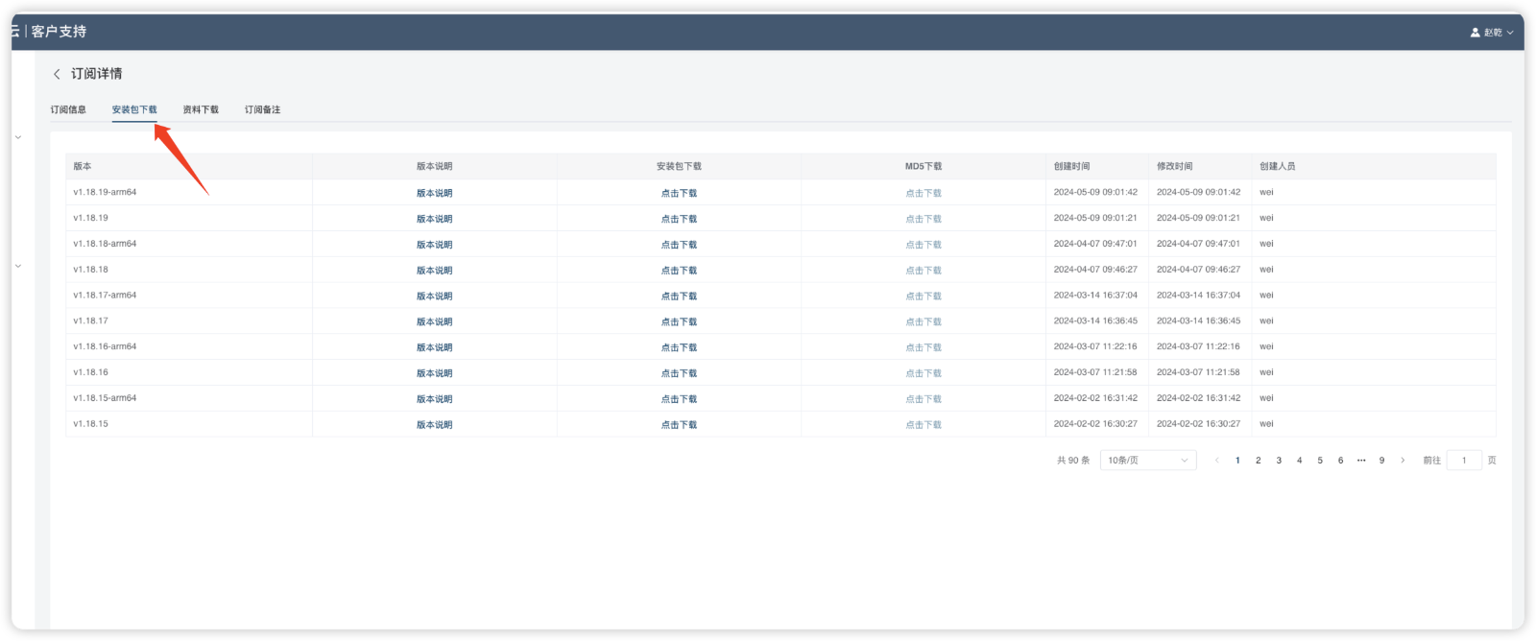The image size is (1536, 641).
Task: Go to next page with right arrow
Action: coord(1403,461)
